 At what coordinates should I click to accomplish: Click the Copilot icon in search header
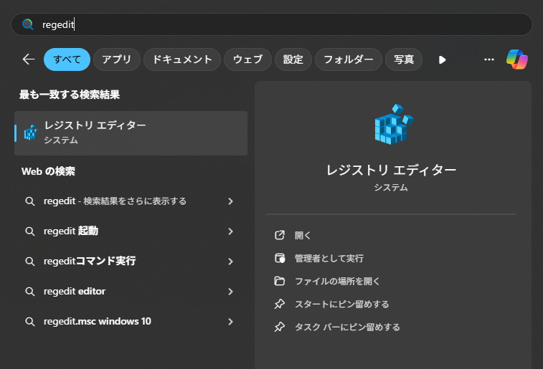coord(516,59)
